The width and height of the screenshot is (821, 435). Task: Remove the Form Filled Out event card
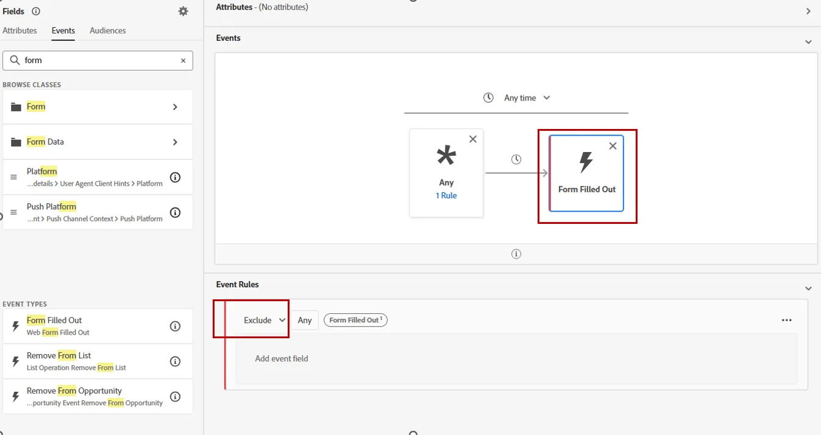613,145
